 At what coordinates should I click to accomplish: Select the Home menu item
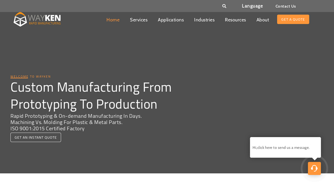(113, 20)
